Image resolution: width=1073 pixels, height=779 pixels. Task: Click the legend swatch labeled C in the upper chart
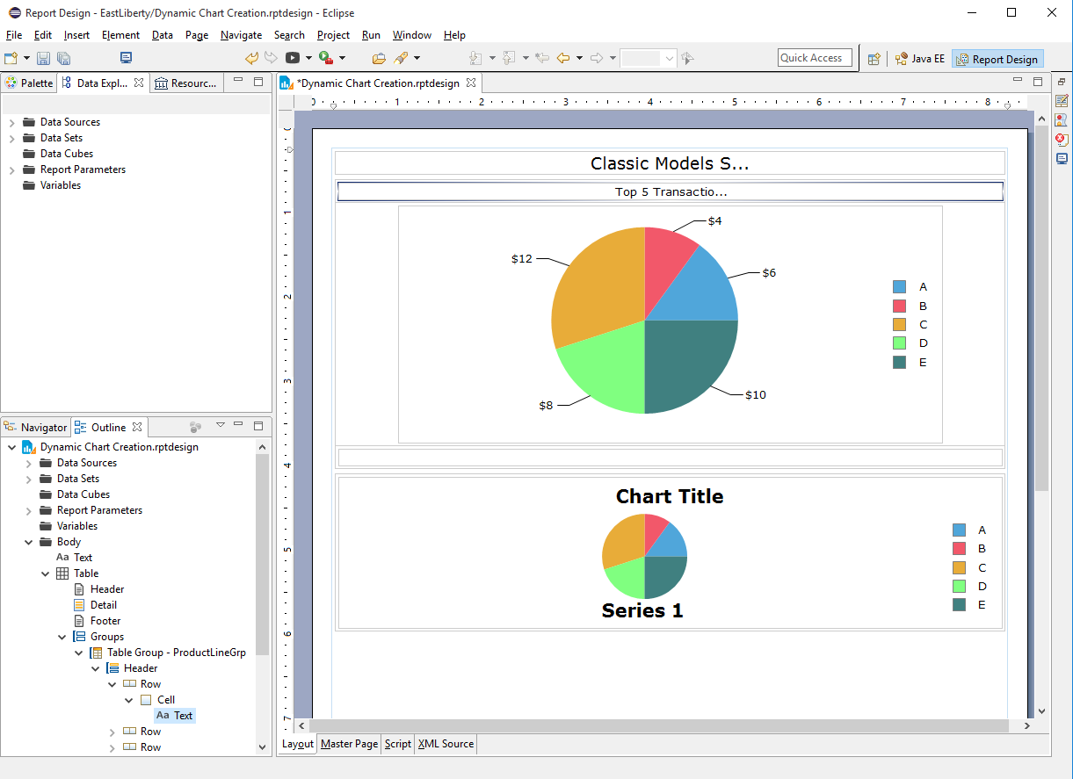tap(899, 325)
